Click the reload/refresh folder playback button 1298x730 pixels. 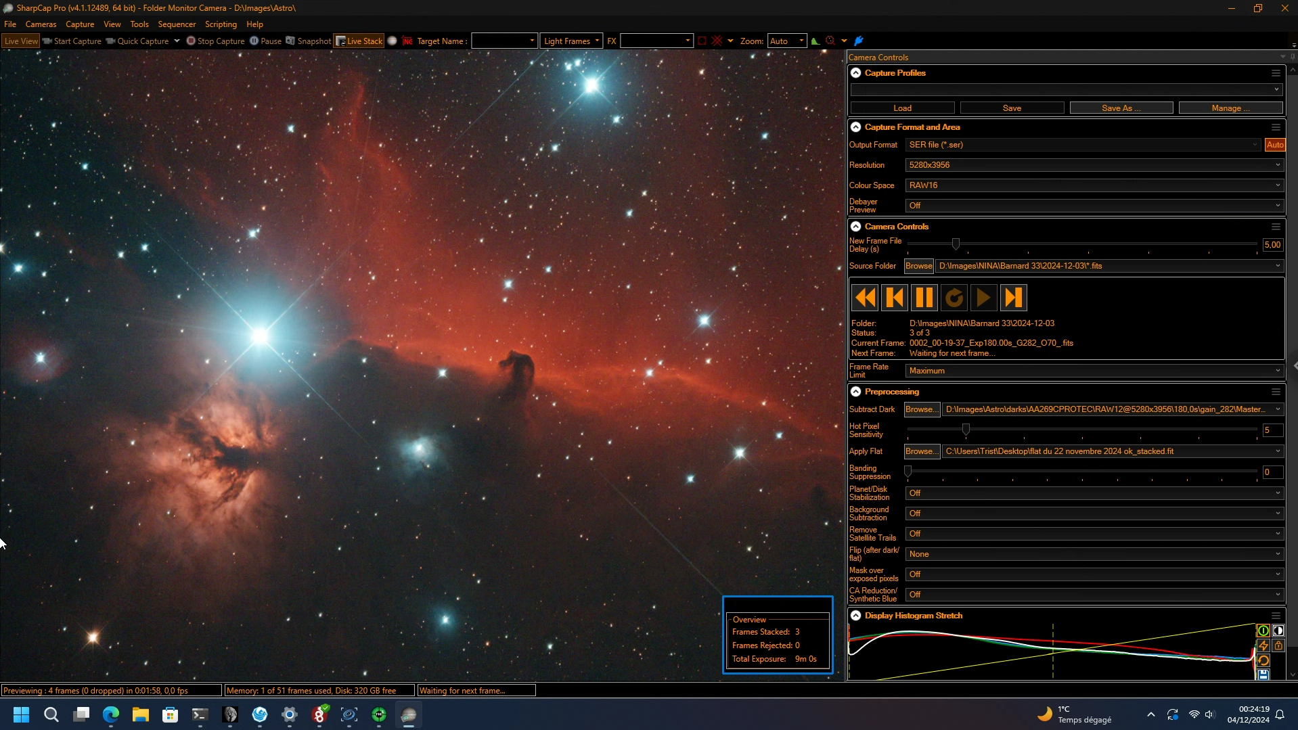point(954,298)
